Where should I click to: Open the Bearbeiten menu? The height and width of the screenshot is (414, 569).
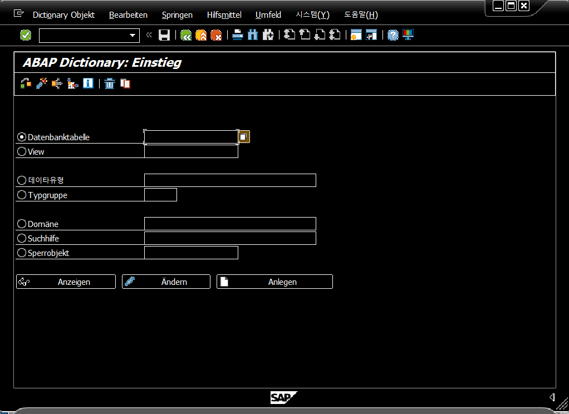coord(128,15)
